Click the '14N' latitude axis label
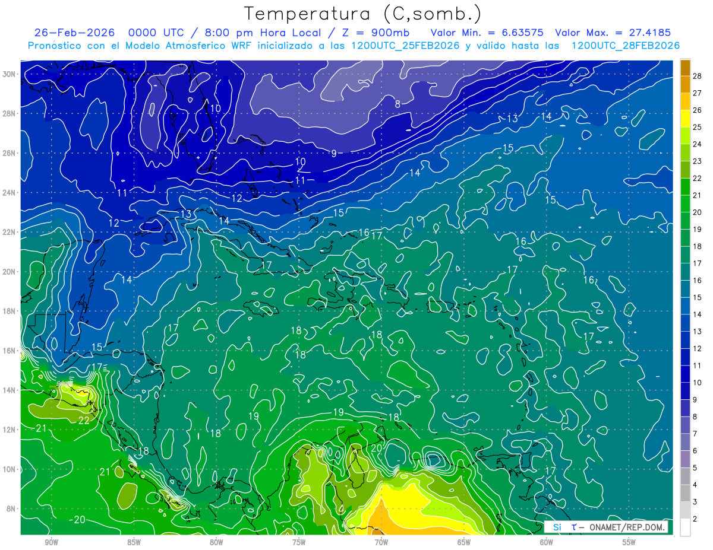Viewport: 713px width, 550px height. click(x=8, y=390)
